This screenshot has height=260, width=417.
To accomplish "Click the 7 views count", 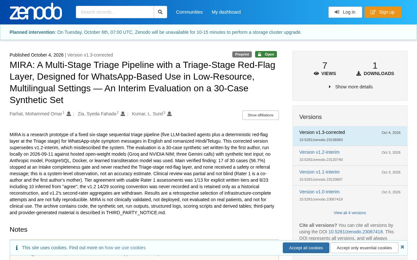I will (325, 65).
